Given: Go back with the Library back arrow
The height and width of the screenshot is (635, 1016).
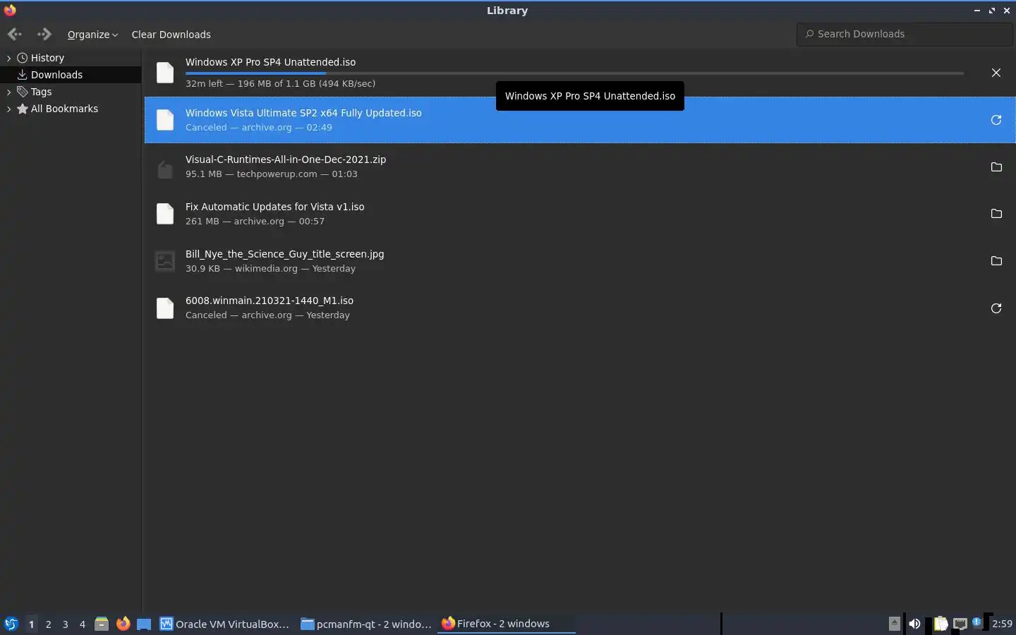Looking at the screenshot, I should pos(14,34).
